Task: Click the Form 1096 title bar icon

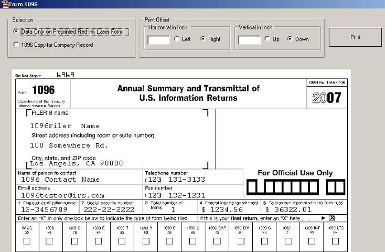Action: [x=4, y=4]
